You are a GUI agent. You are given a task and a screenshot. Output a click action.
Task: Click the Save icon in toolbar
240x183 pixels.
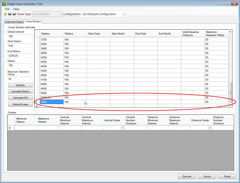pyautogui.click(x=10, y=14)
